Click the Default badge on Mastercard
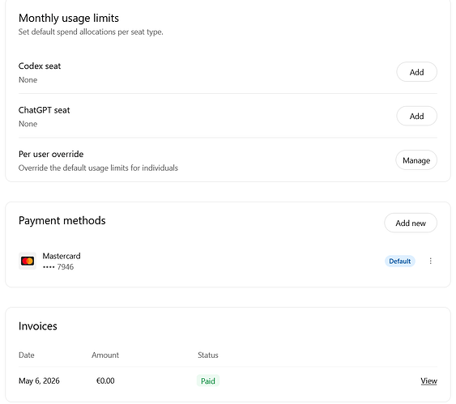This screenshot has height=404, width=456. [x=400, y=261]
